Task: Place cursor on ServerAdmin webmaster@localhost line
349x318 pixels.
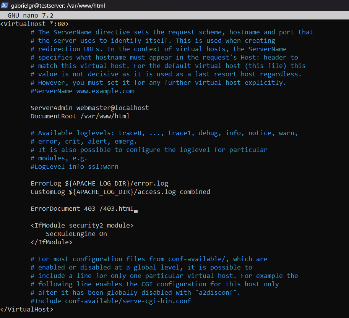Action: tap(89, 108)
